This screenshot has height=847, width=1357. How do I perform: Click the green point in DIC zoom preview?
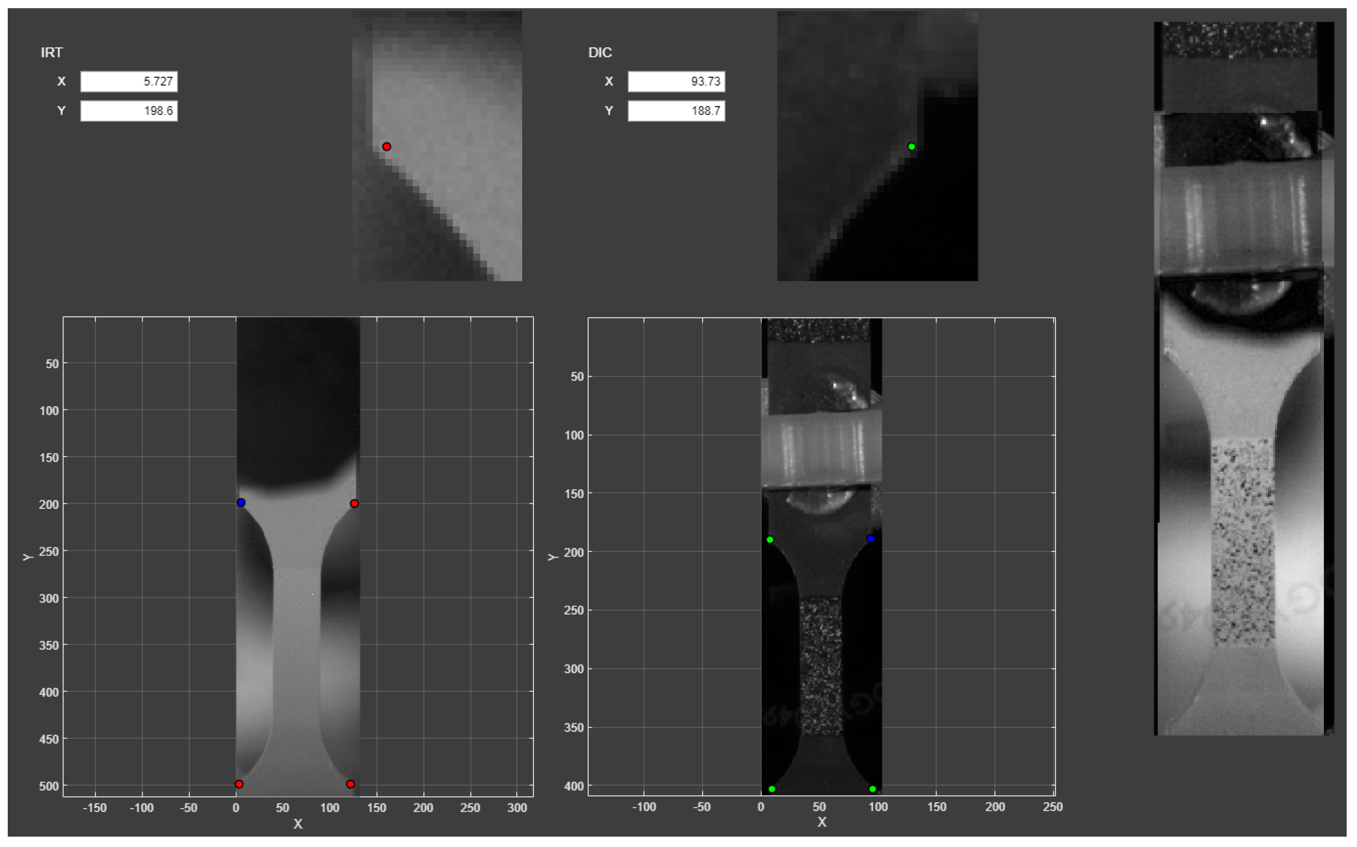(x=912, y=147)
